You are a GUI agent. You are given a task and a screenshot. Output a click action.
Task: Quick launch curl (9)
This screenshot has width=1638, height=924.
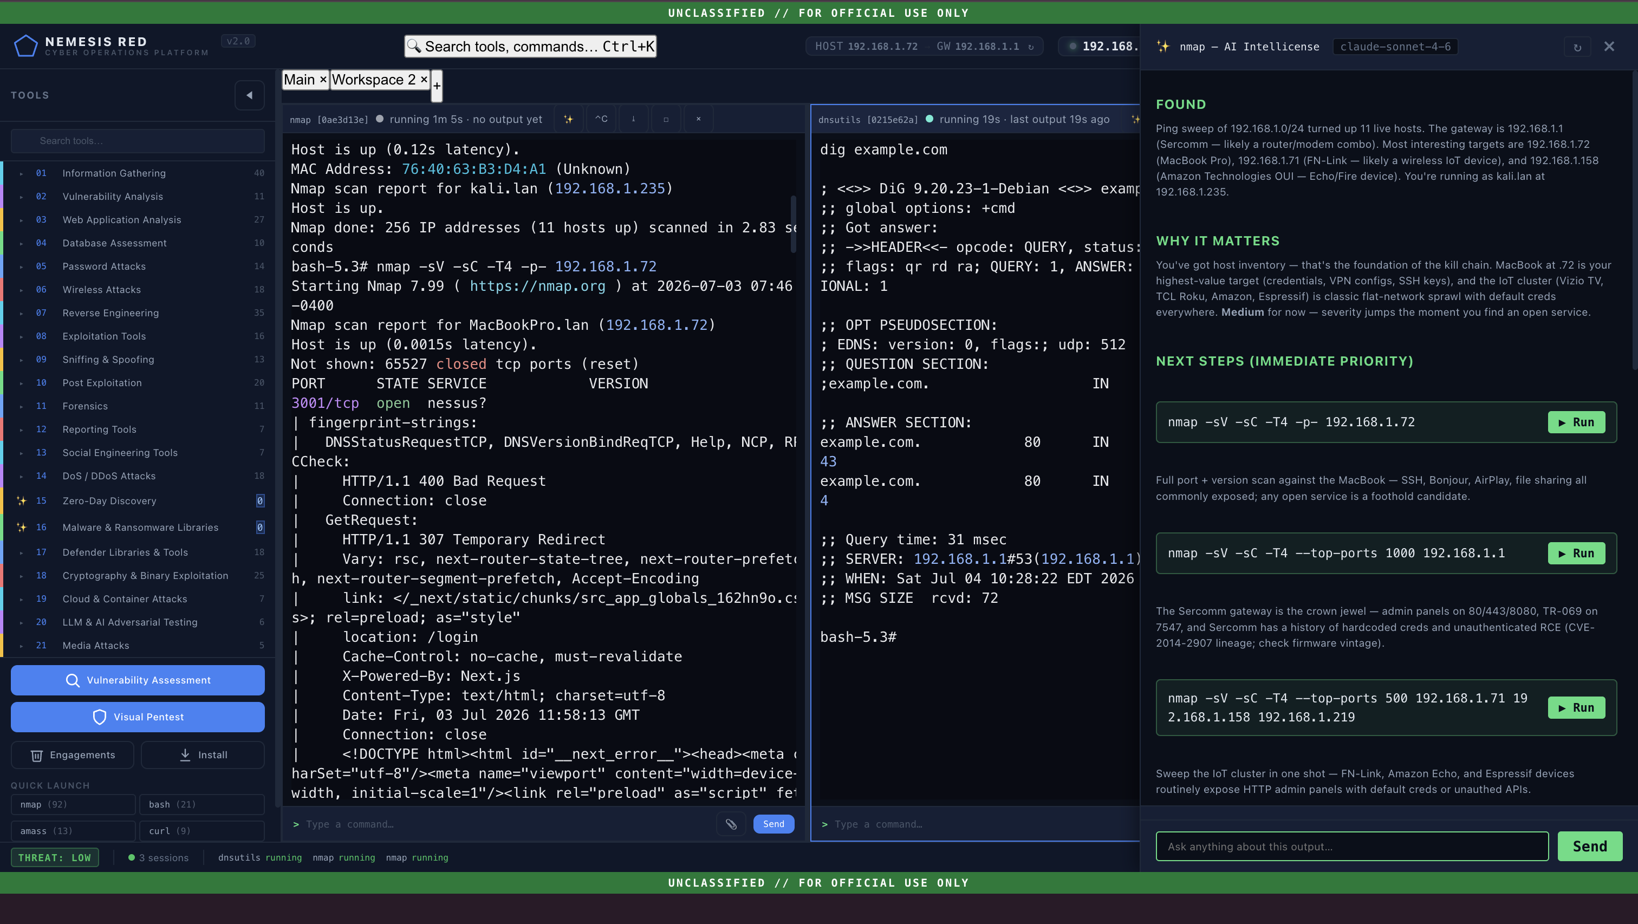pos(202,832)
